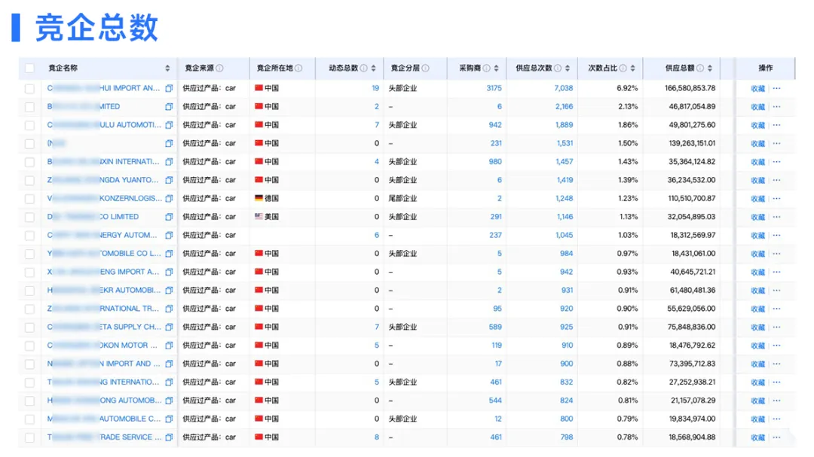Sort table by 竞企名称 column arrows
Viewport: 814px width, 457px height.
[167, 69]
